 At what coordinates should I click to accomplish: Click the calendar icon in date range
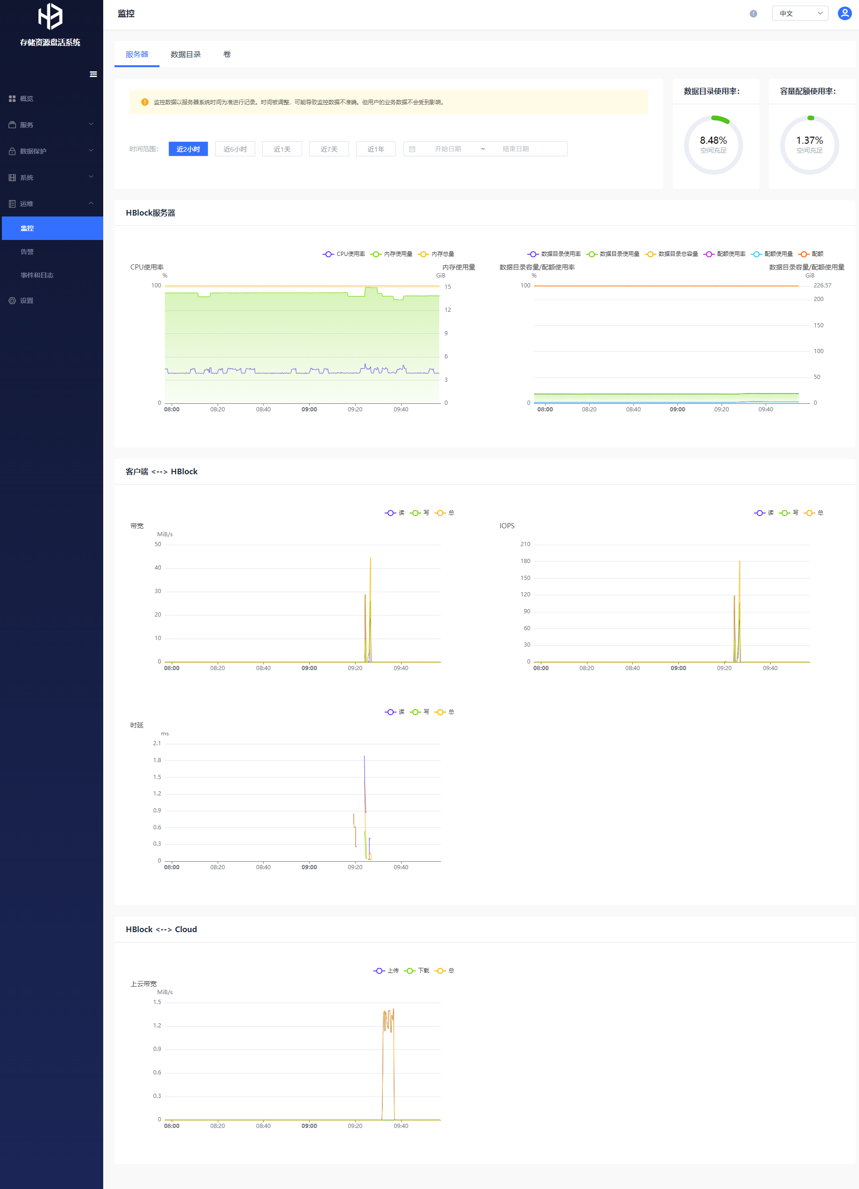click(x=412, y=149)
